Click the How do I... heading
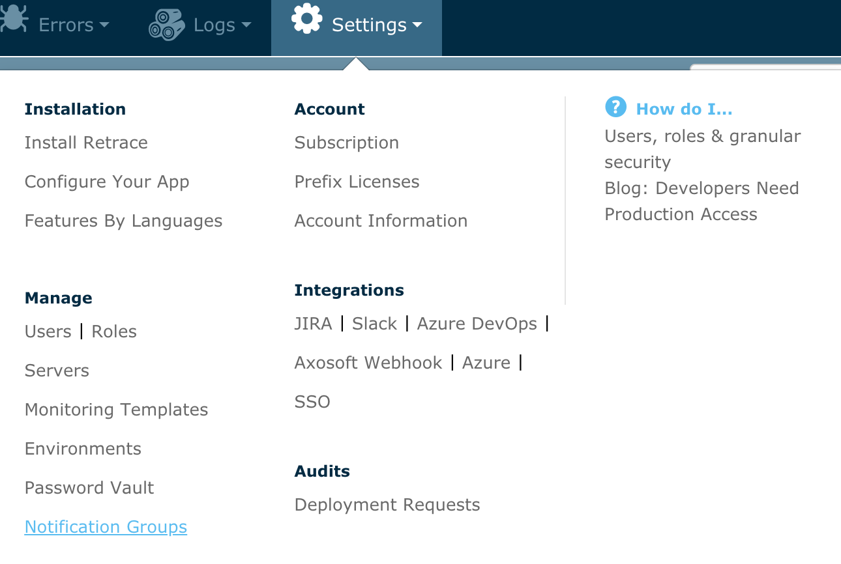 685,109
